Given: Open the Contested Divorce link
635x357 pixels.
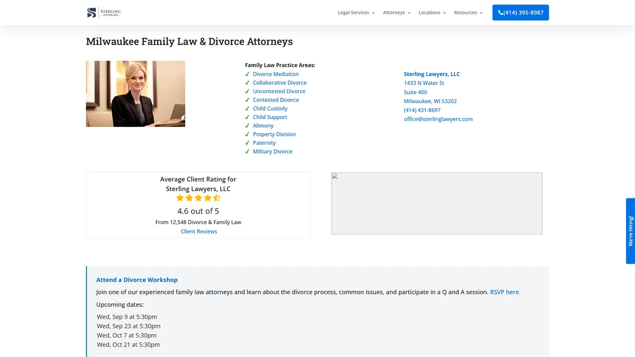Looking at the screenshot, I should coord(276,100).
